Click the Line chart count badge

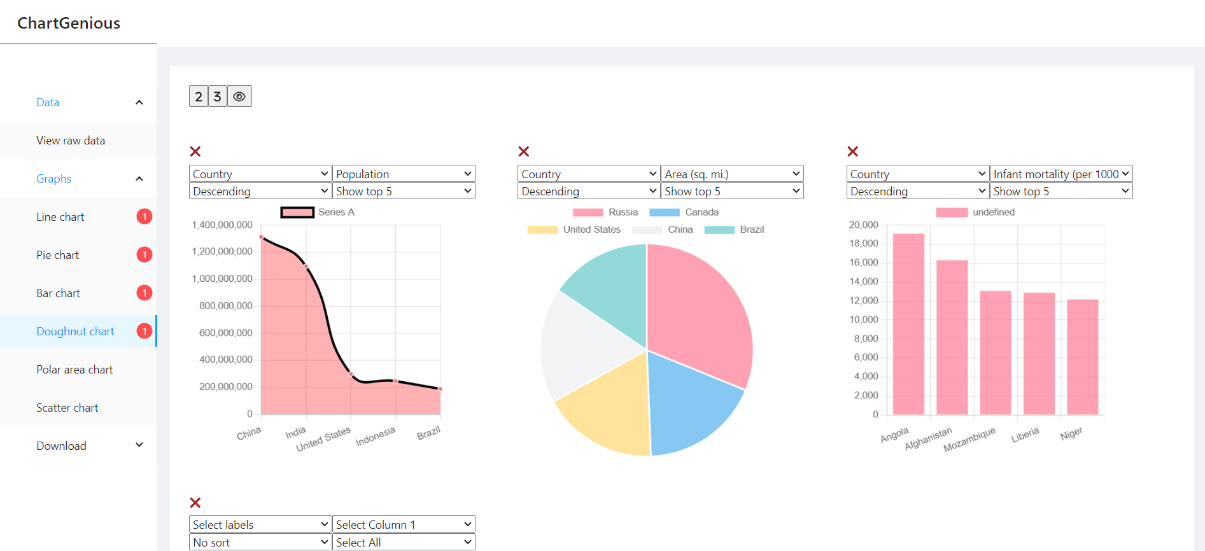pos(144,217)
